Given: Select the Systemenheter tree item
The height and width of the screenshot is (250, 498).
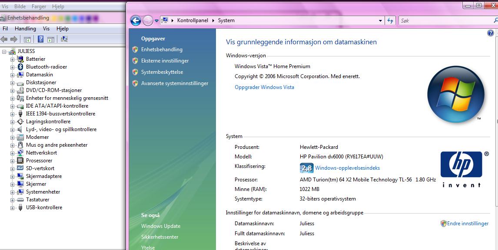Looking at the screenshot, I should (43, 192).
